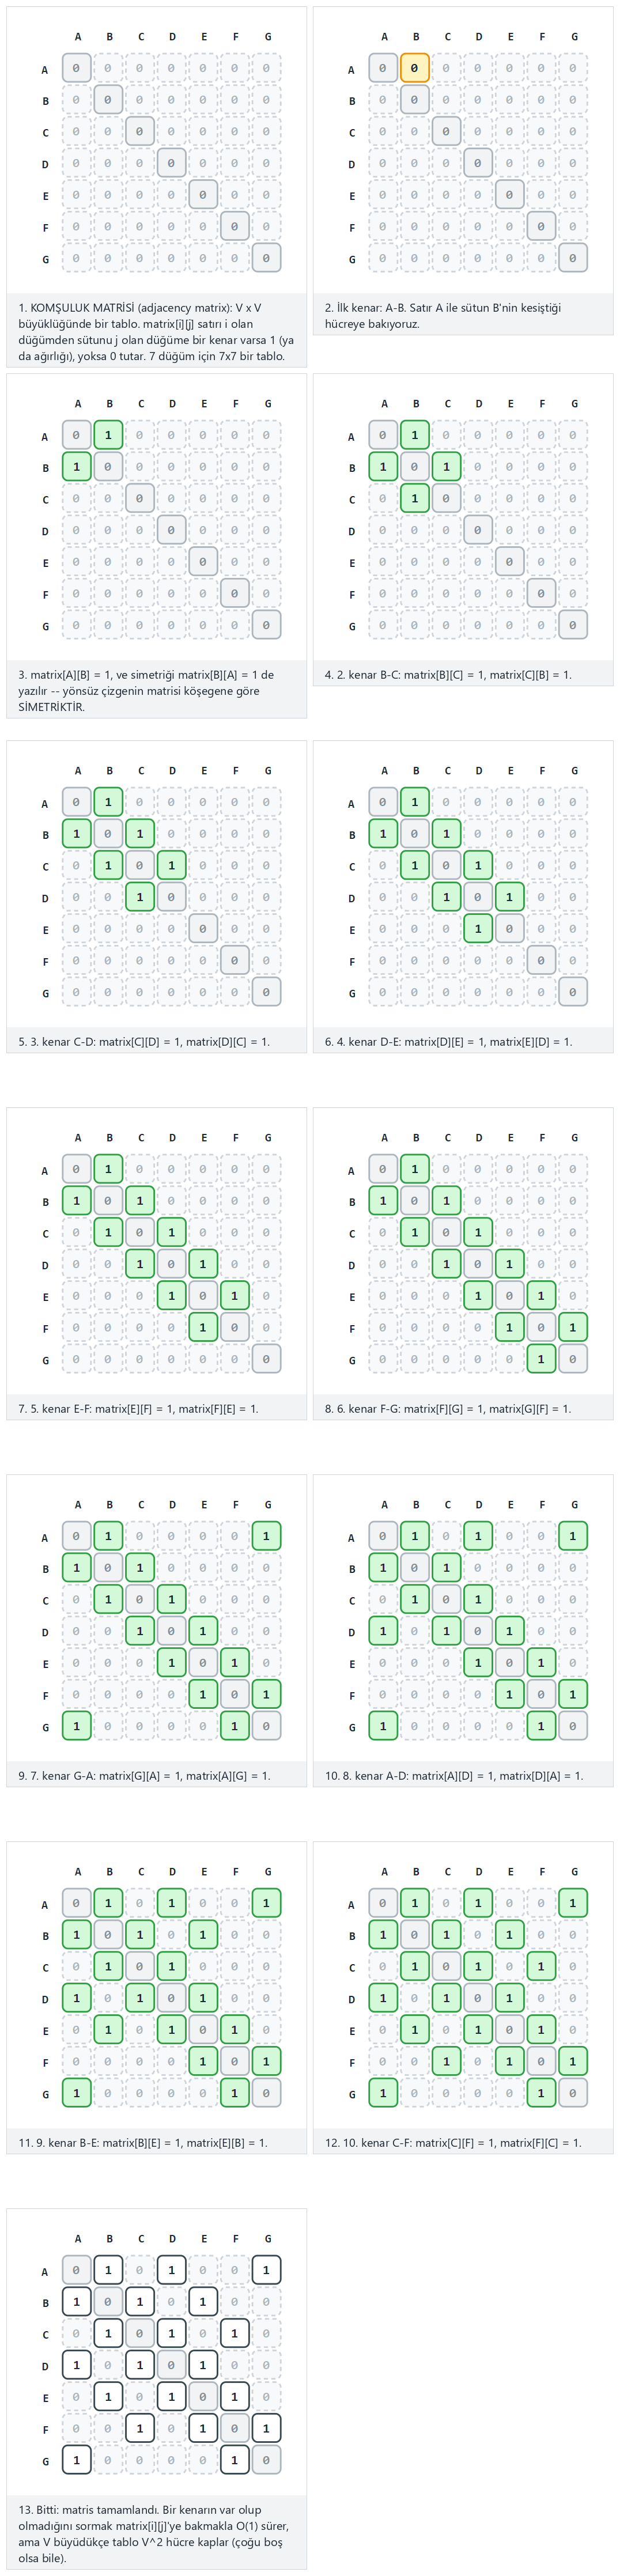The image size is (620, 2576).
Task: Select green cell row E column D in step 6
Action: (x=478, y=929)
